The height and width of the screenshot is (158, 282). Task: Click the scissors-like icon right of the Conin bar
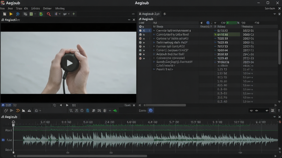(273, 111)
